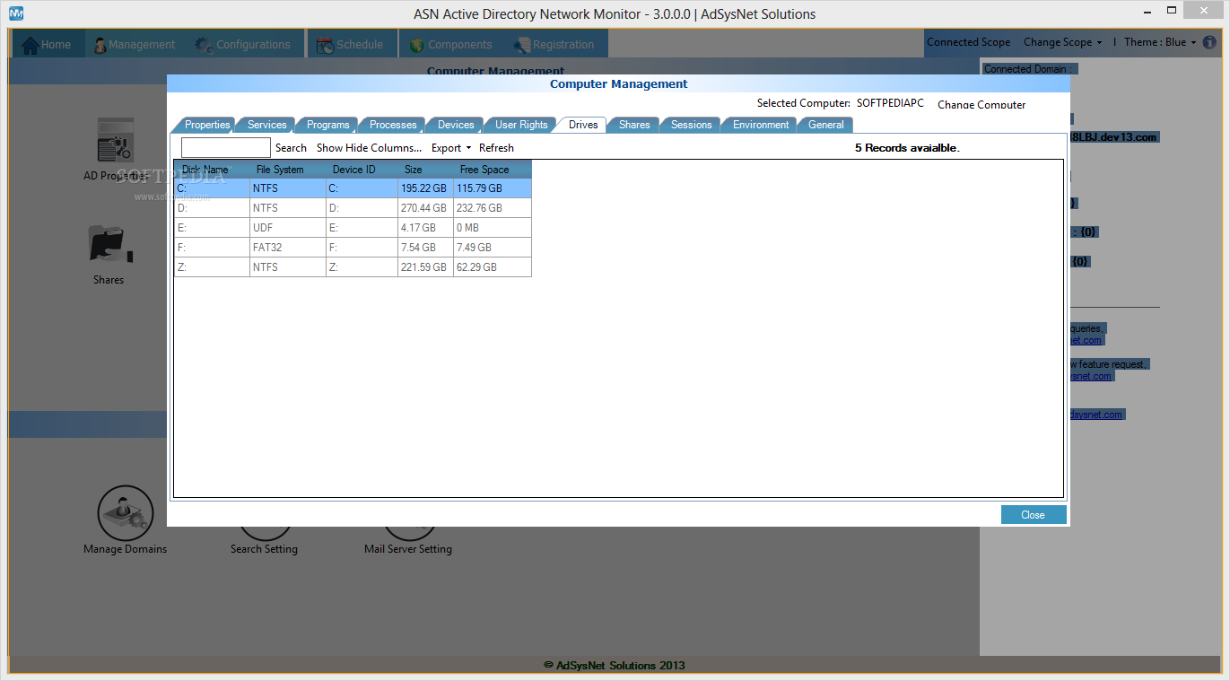Open Management via its person icon
Viewport: 1230px width, 681px height.
pos(100,45)
